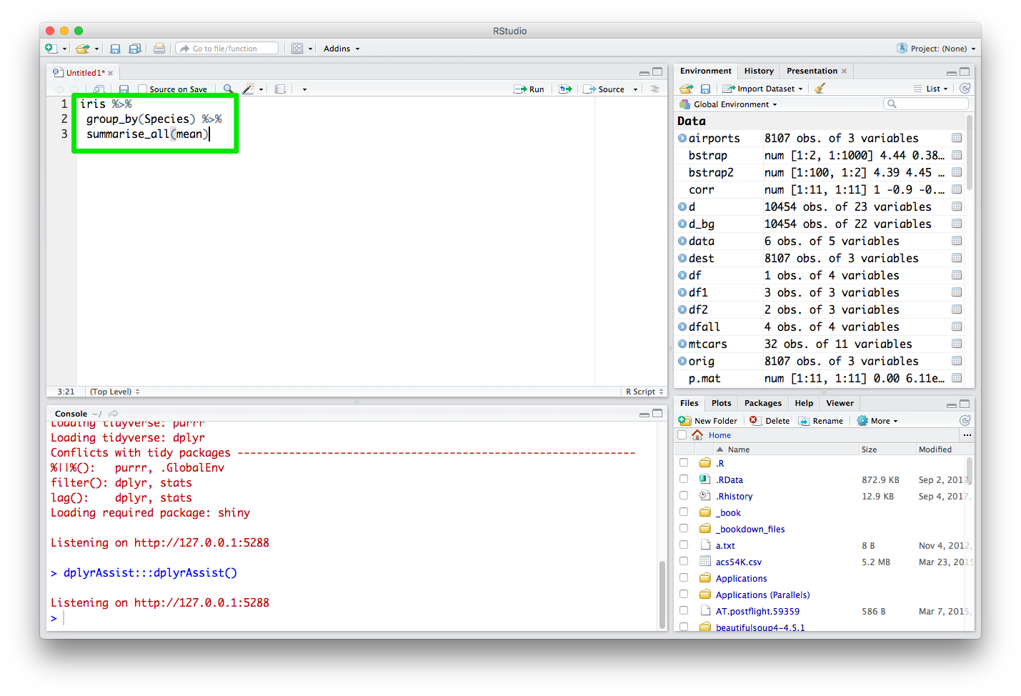Switch to the Help tab

804,403
